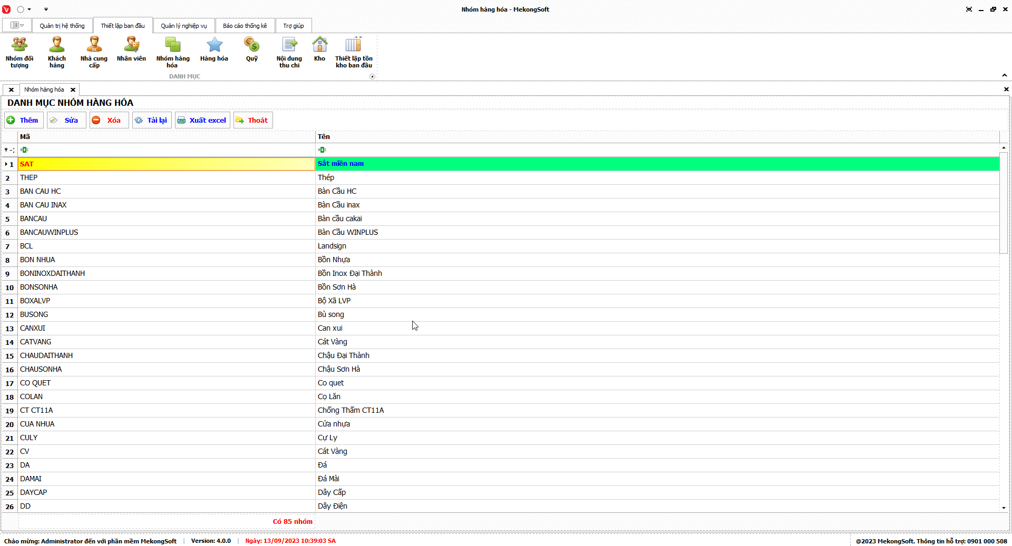This screenshot has height=546, width=1012.
Task: Collapse the ribbon with the up chevron
Action: [x=1005, y=75]
